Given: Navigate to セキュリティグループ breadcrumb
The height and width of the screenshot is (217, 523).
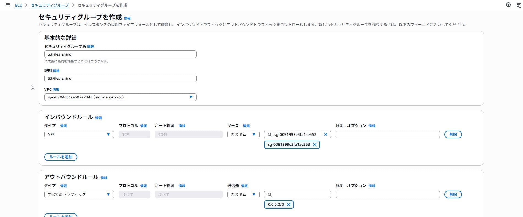Looking at the screenshot, I should (x=50, y=5).
